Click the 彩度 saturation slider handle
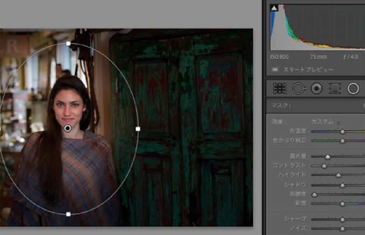Viewport: 365px width, 235px height. [x=342, y=203]
